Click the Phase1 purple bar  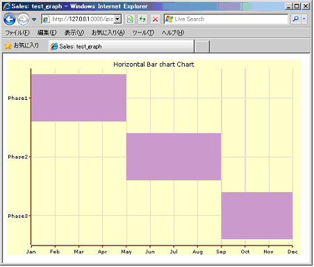point(78,98)
